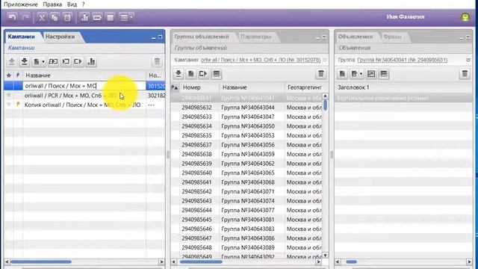Click the green user avatar icon
This screenshot has height=269, width=478.
coord(465,17)
